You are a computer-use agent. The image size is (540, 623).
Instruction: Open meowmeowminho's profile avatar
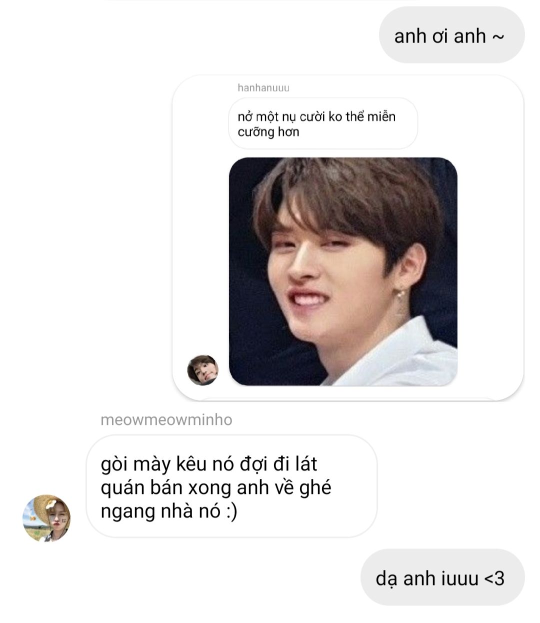click(46, 518)
